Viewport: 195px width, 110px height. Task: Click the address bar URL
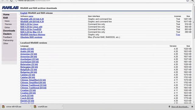point(34,1)
